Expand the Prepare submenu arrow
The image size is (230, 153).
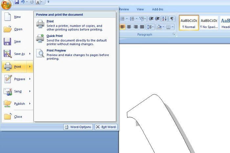click(x=30, y=79)
